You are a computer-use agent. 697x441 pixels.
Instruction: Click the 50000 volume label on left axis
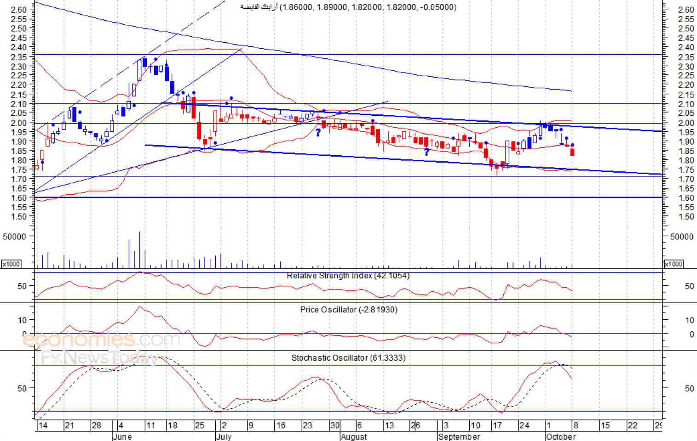15,237
